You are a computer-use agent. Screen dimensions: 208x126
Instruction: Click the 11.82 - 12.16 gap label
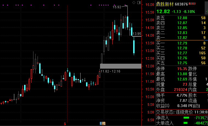pyautogui.click(x=110, y=71)
